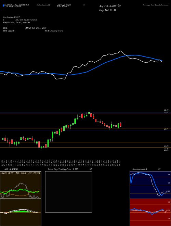Viewport: 171px width, 226px height.
Task: Open the Stochastics chart with the navy background
Action: [x=150, y=185]
